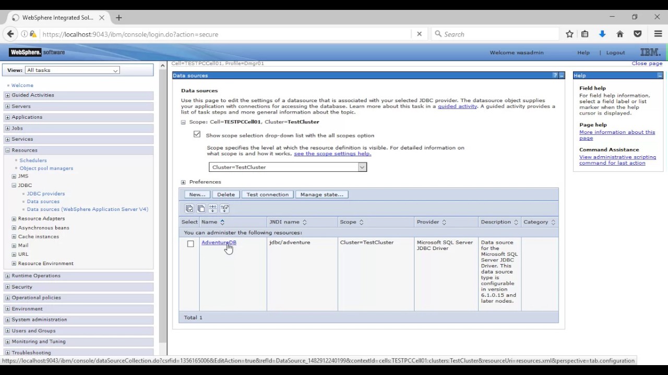Expand Servers in navigation tree
This screenshot has width=668, height=375.
[x=7, y=106]
